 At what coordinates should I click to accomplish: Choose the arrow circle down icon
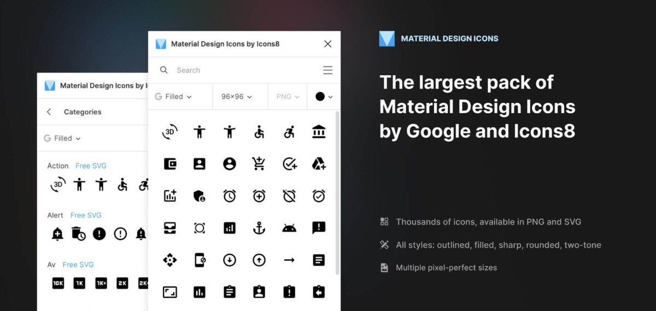(230, 260)
